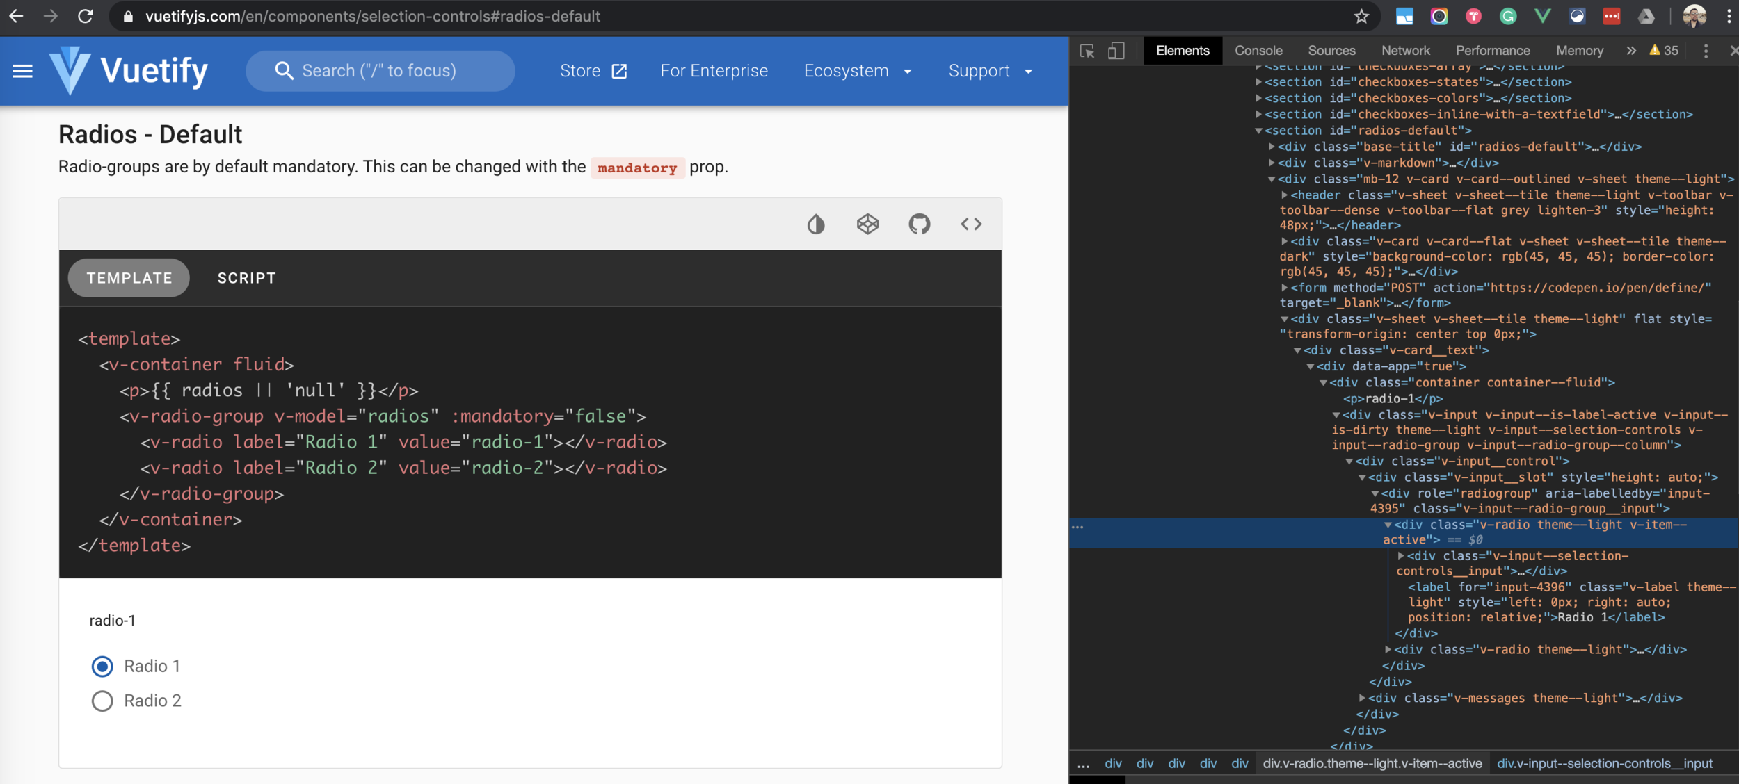
Task: Open the Ecosystem dropdown menu
Action: pyautogui.click(x=857, y=71)
